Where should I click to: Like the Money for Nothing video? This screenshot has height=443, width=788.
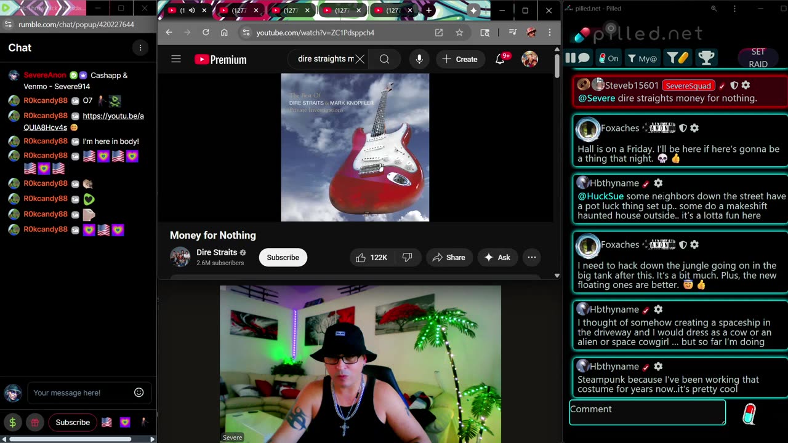pos(371,257)
